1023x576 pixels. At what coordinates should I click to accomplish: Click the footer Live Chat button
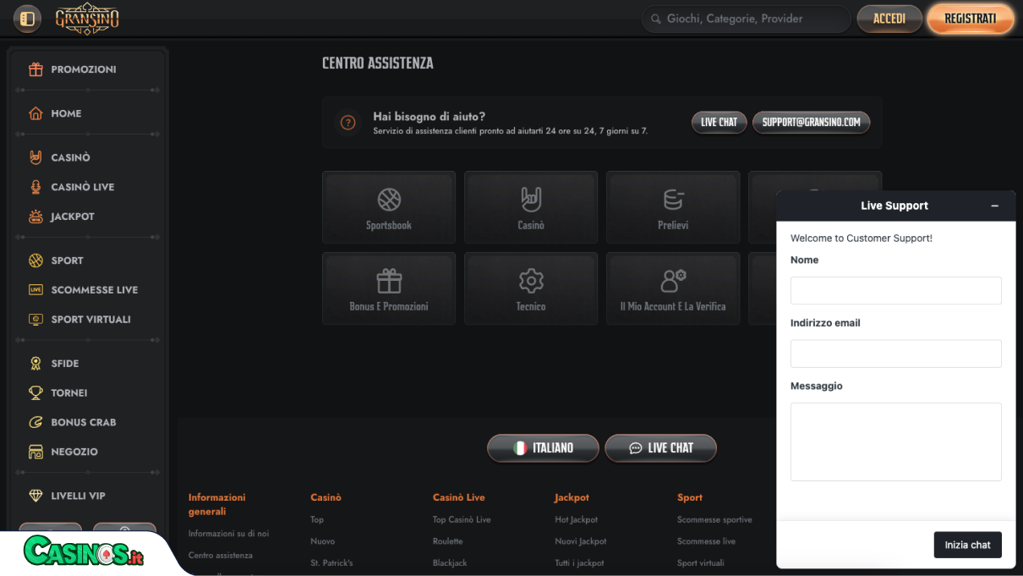click(660, 448)
